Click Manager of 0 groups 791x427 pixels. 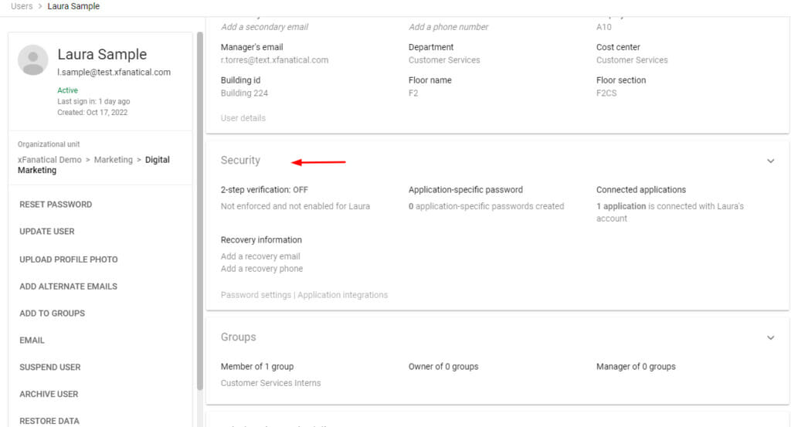click(x=636, y=367)
